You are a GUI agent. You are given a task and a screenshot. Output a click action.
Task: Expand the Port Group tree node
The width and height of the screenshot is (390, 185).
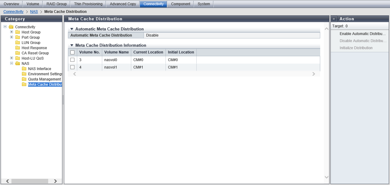coord(12,37)
